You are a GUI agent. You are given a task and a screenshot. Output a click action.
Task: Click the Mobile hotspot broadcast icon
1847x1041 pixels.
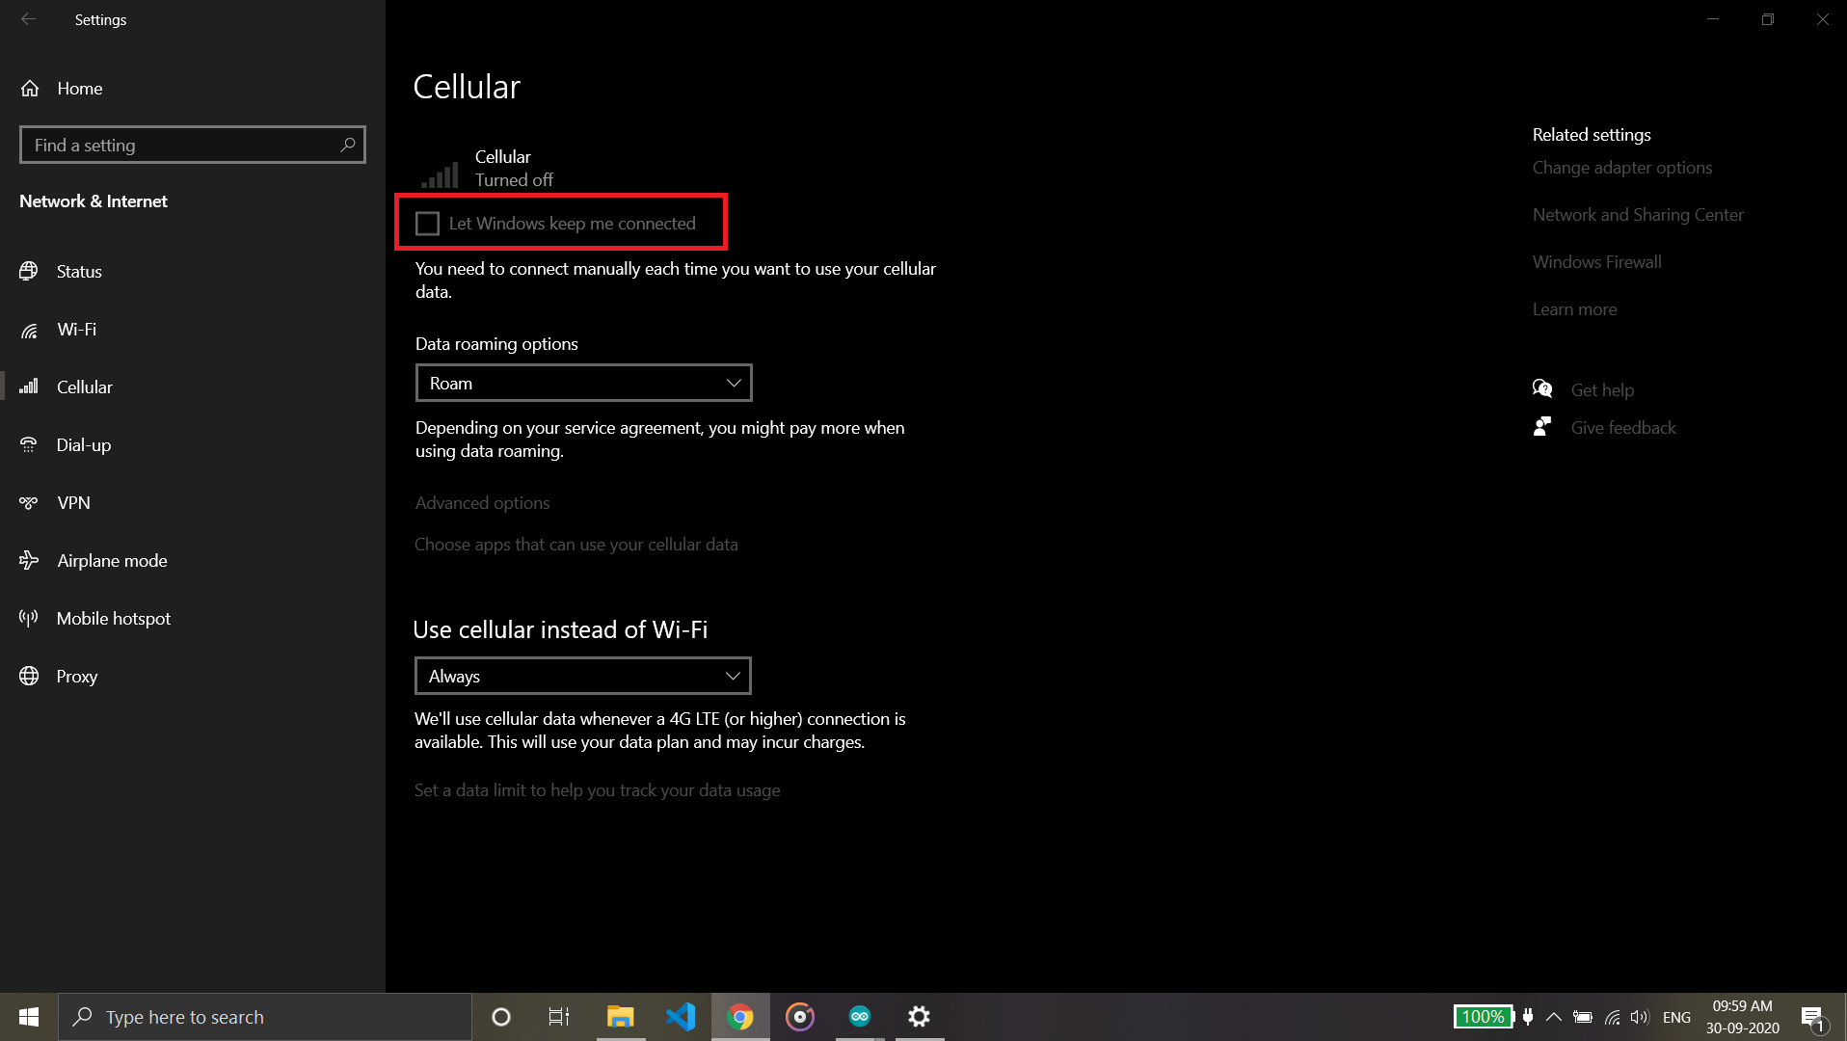29,618
